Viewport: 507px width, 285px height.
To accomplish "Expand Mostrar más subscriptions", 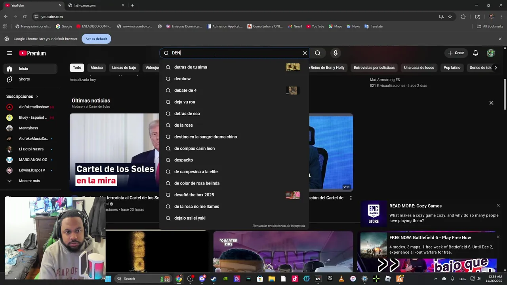I will click(x=31, y=181).
